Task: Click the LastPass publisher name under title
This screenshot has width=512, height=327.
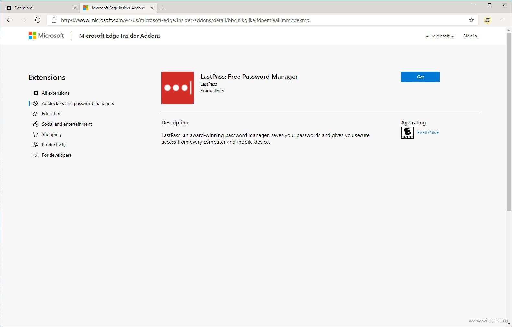Action: click(x=208, y=84)
